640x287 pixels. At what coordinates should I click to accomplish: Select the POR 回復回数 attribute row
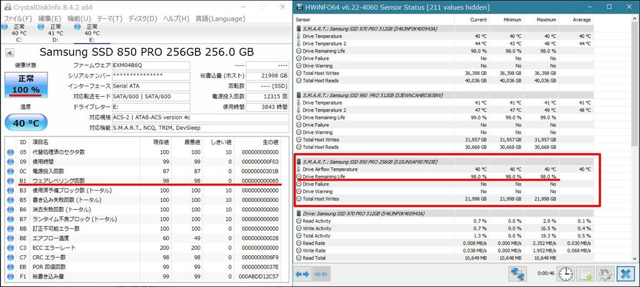click(146, 267)
